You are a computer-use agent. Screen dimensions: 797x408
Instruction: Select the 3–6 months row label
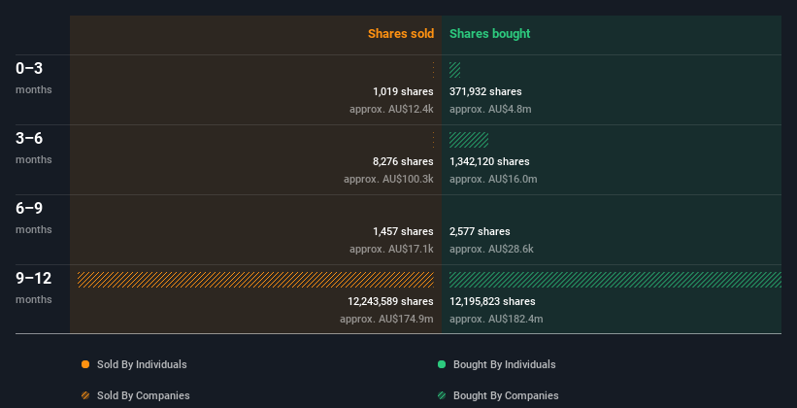pyautogui.click(x=34, y=148)
